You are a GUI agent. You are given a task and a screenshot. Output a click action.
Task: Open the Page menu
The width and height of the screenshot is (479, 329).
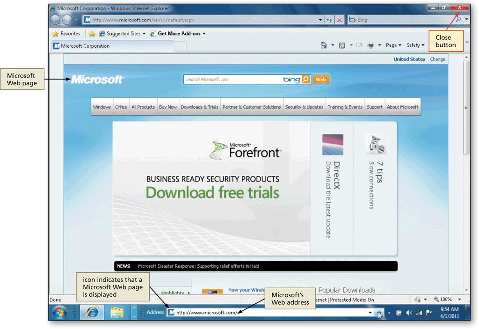(393, 45)
